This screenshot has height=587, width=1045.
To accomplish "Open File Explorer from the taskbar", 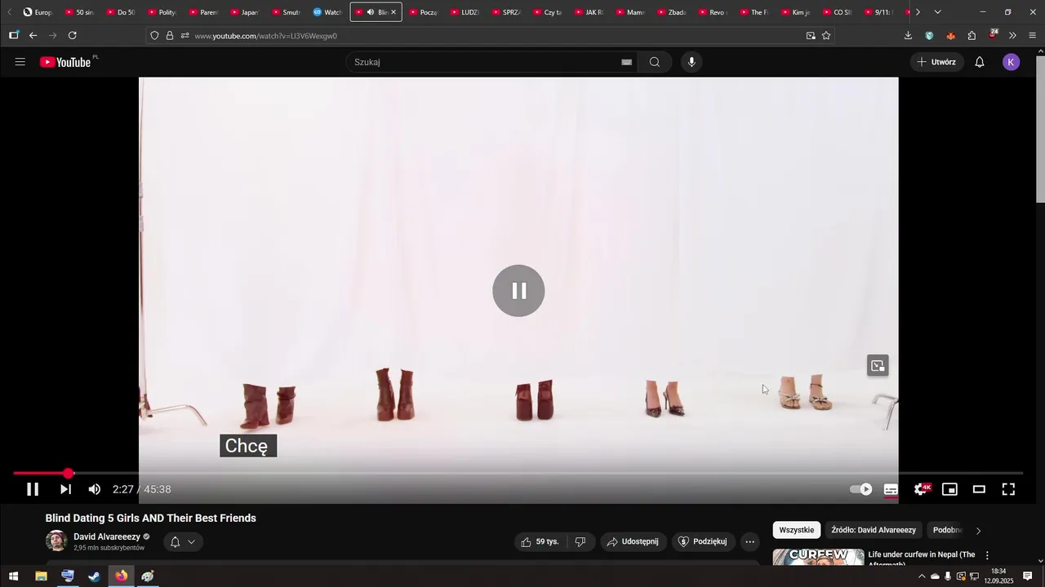I will (41, 576).
